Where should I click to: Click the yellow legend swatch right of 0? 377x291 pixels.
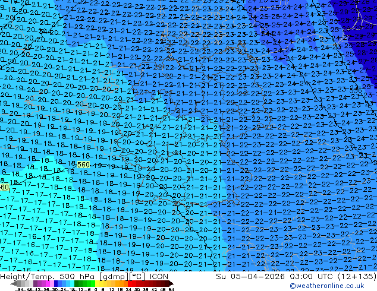point(97,283)
